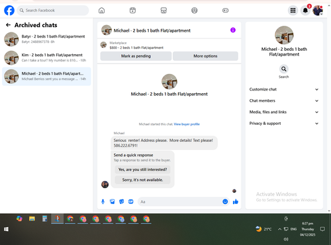This screenshot has height=245, width=331.
Task: Open the Groups icon in top bar
Action: coord(195,11)
